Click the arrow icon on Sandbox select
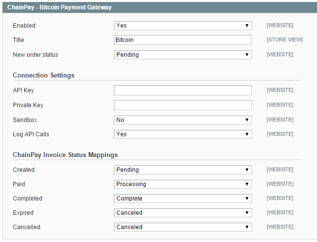 point(247,120)
